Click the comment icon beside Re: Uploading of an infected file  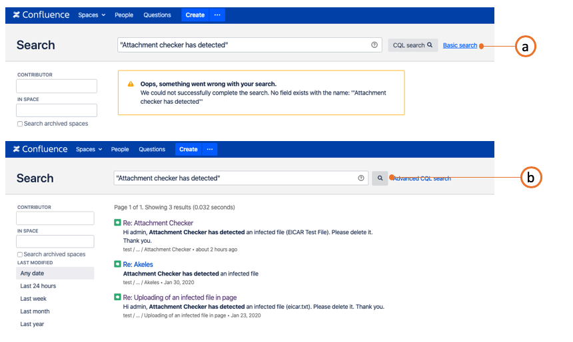click(118, 297)
